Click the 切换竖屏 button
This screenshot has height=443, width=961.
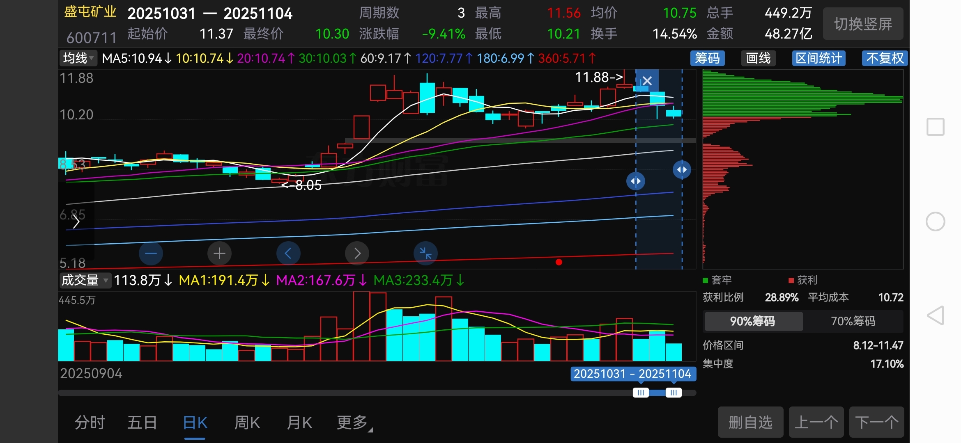863,24
